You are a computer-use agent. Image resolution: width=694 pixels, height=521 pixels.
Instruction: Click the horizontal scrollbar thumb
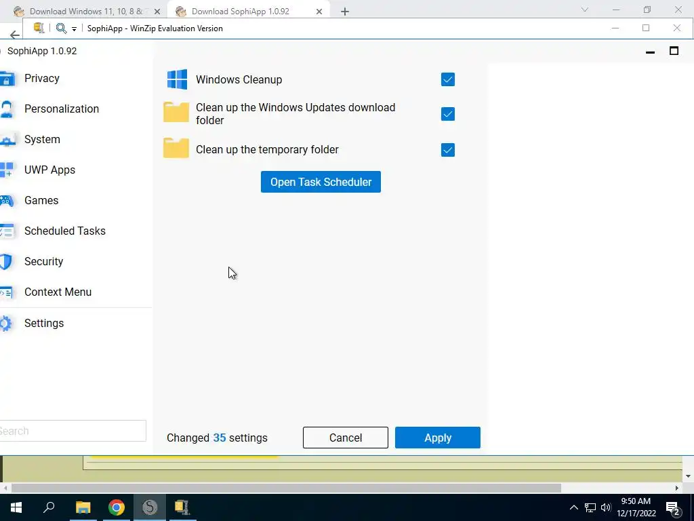tap(286, 488)
